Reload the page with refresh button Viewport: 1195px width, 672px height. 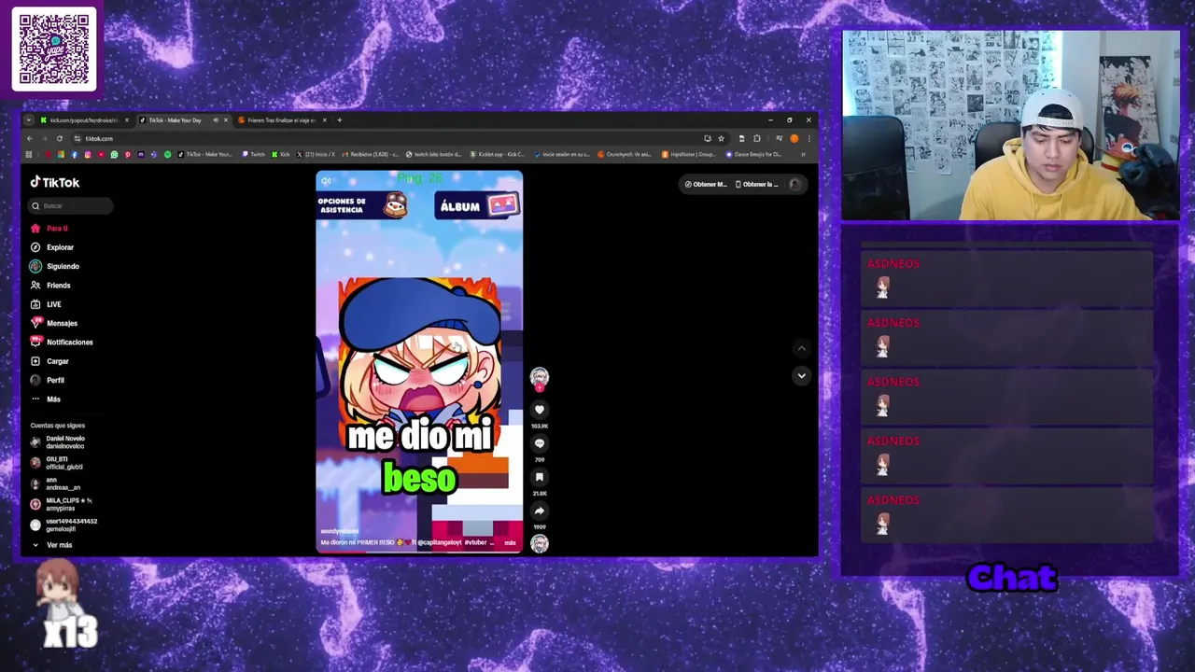(59, 138)
